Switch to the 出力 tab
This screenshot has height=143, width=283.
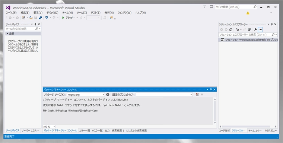(x=107, y=131)
